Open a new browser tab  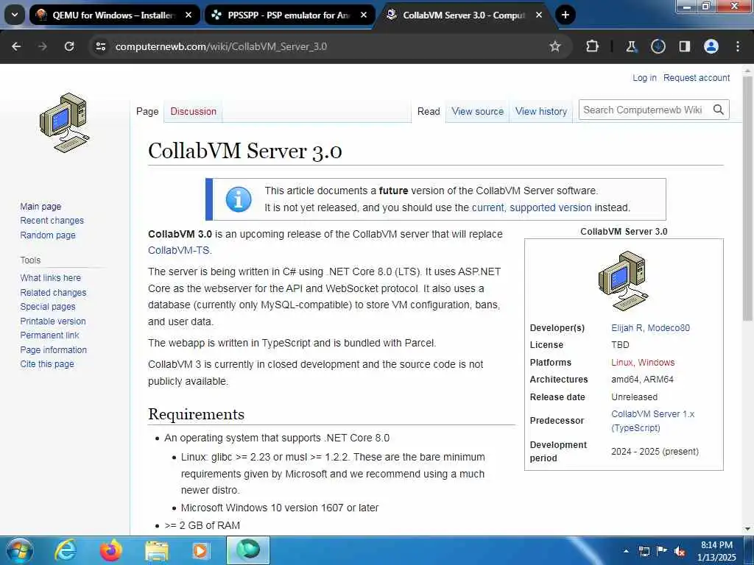coord(565,15)
